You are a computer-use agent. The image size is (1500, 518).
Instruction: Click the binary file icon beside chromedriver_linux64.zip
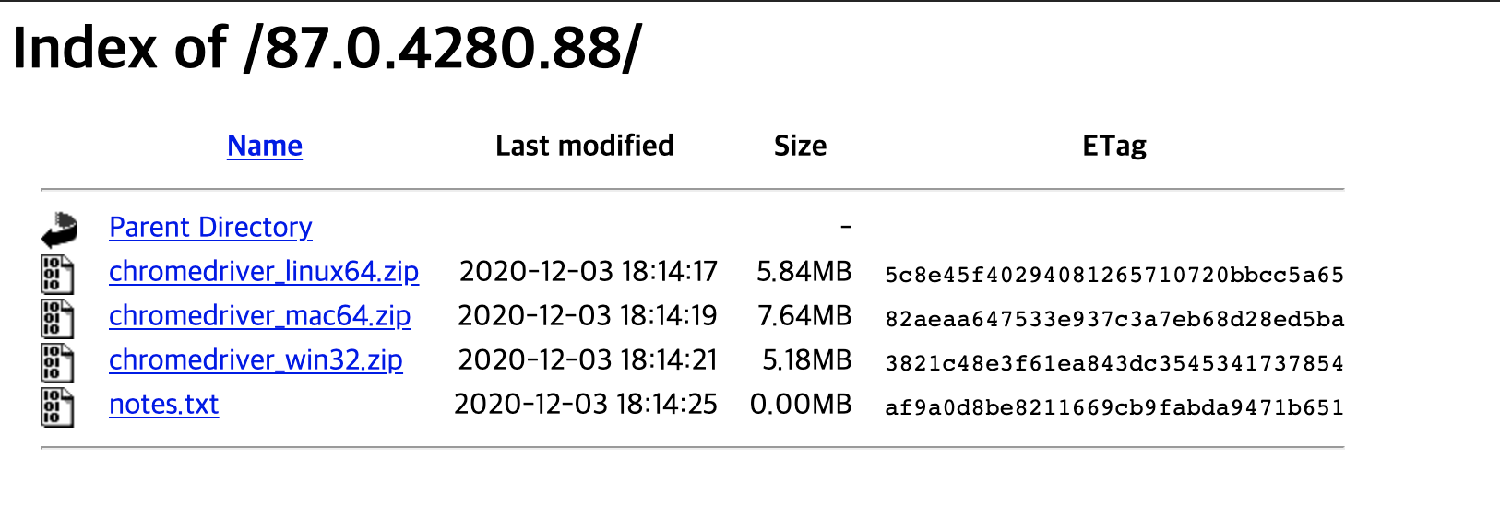57,274
